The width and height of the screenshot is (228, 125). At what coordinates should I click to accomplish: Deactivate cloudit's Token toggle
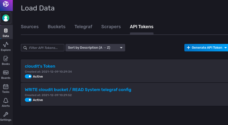click(x=28, y=76)
